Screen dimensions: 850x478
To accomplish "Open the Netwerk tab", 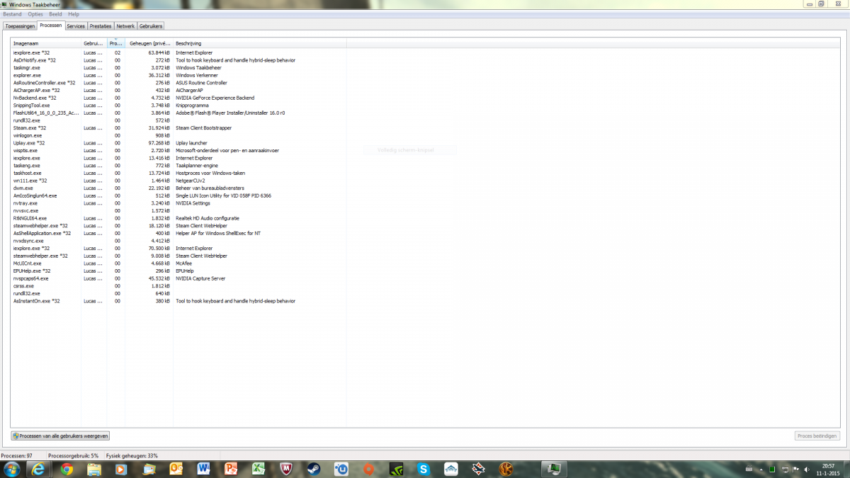I will pyautogui.click(x=125, y=26).
